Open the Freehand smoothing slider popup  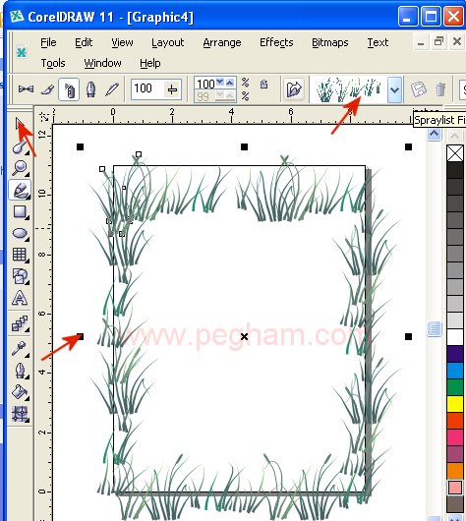(x=173, y=89)
